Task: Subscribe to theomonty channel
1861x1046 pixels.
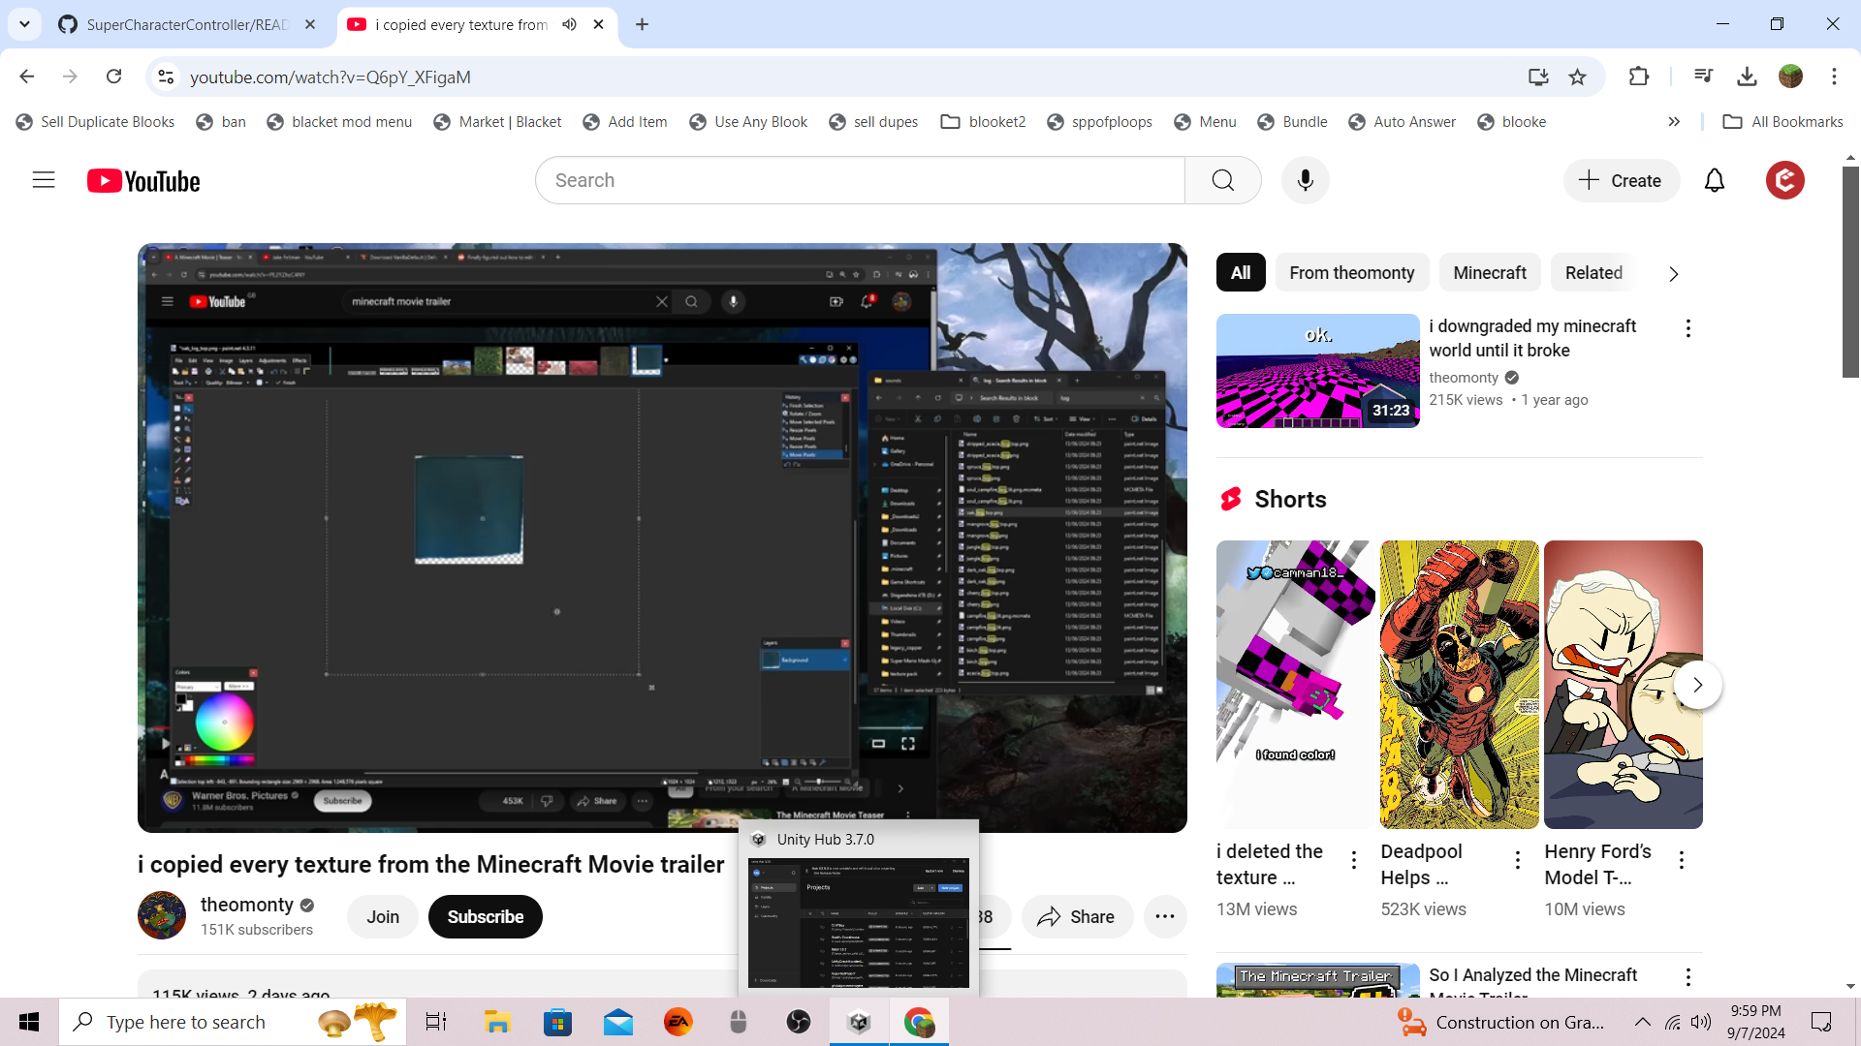Action: (485, 916)
